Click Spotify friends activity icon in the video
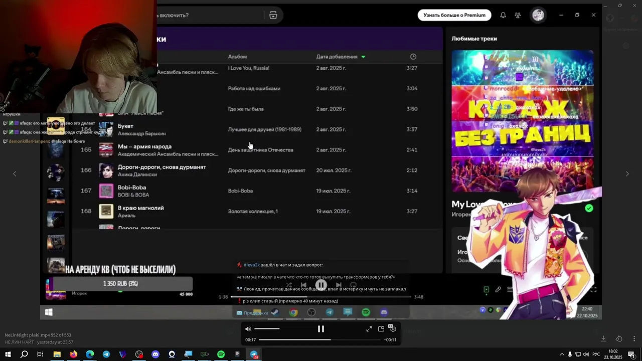The height and width of the screenshot is (361, 642). (x=518, y=15)
